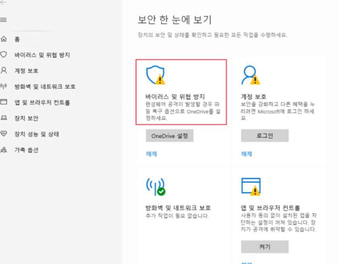Click the 홈 house icon in sidebar
Screen dimensions: 339x264
click(x=4, y=39)
